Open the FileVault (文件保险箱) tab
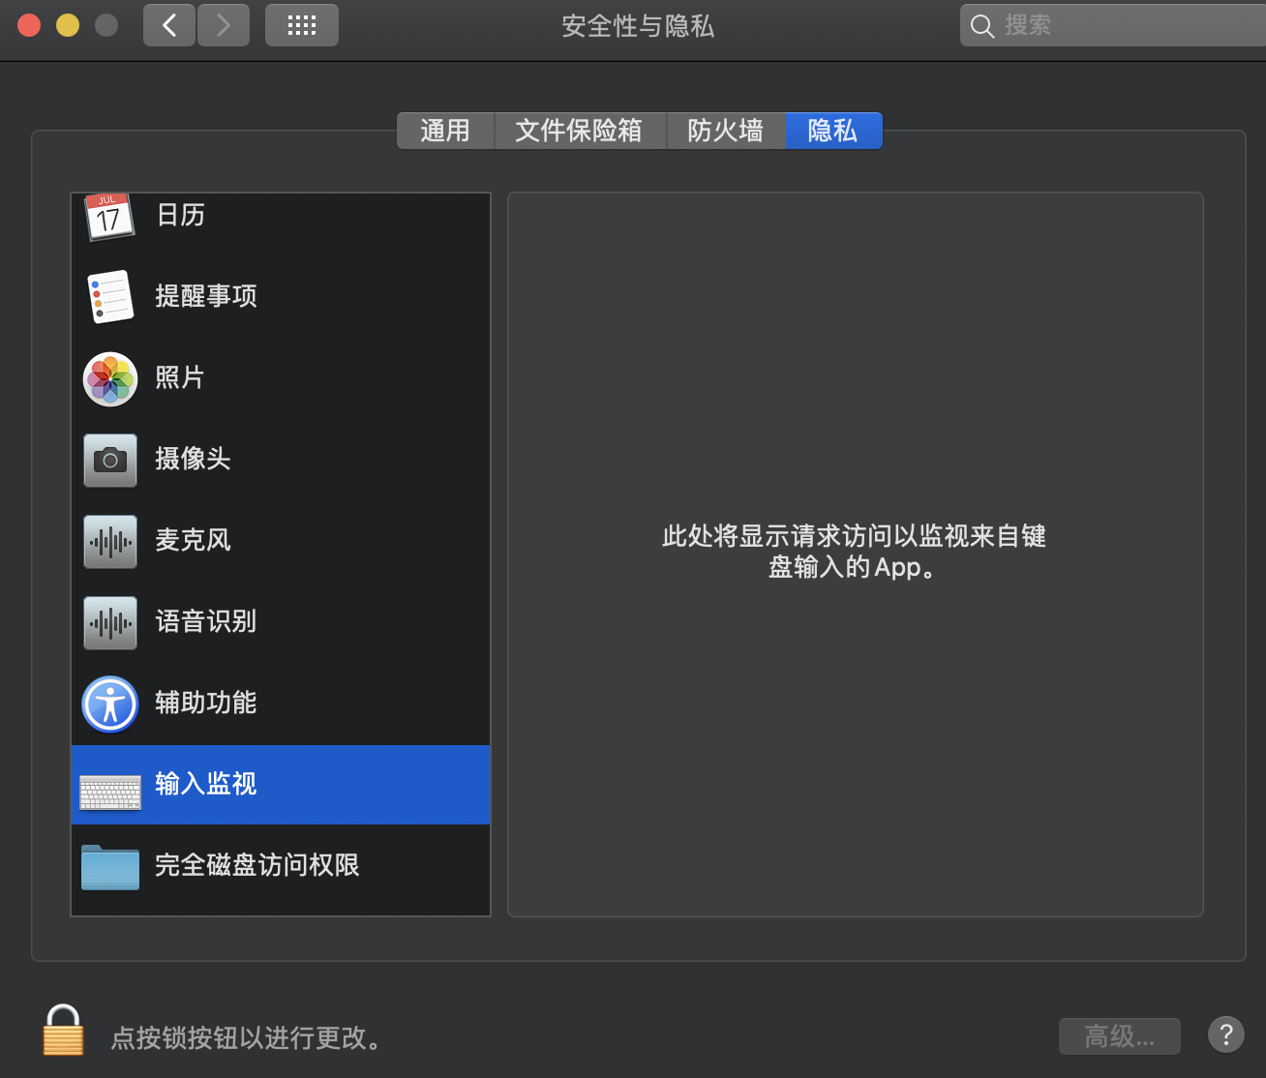Screen dimensions: 1266x1078 tap(579, 131)
